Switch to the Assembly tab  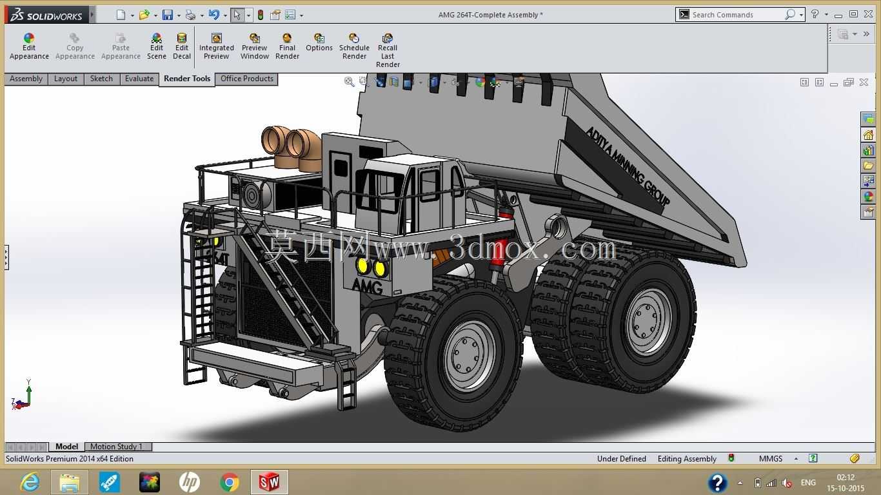(26, 79)
